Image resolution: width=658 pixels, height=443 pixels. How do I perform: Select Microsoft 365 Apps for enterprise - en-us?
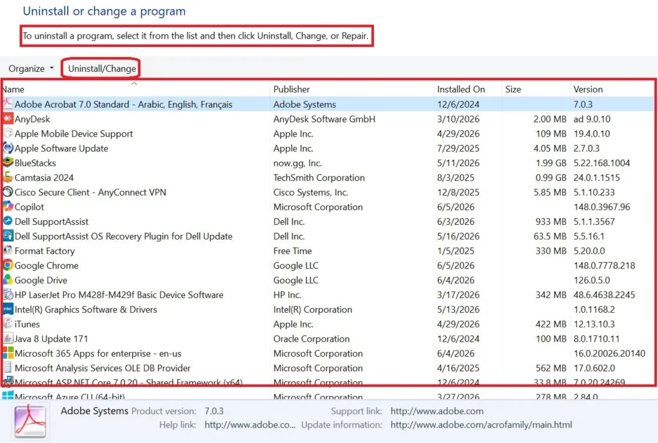pos(328,354)
